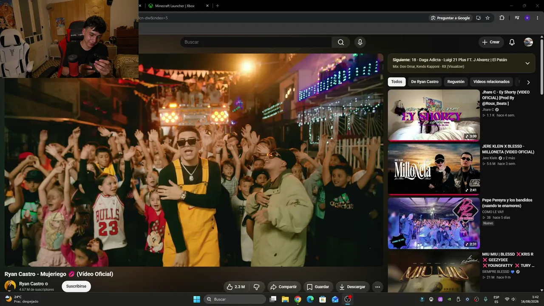Click the title 'JERE KLEIN X BLESSD - MILLONETA'
The image size is (544, 306).
508,149
